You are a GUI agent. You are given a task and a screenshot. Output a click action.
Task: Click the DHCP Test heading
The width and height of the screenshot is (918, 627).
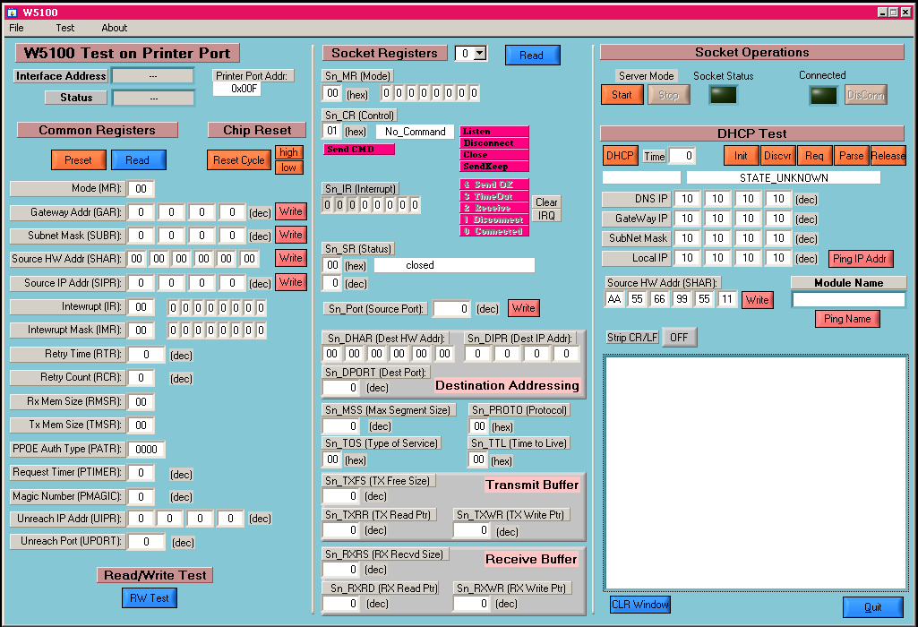click(x=752, y=133)
